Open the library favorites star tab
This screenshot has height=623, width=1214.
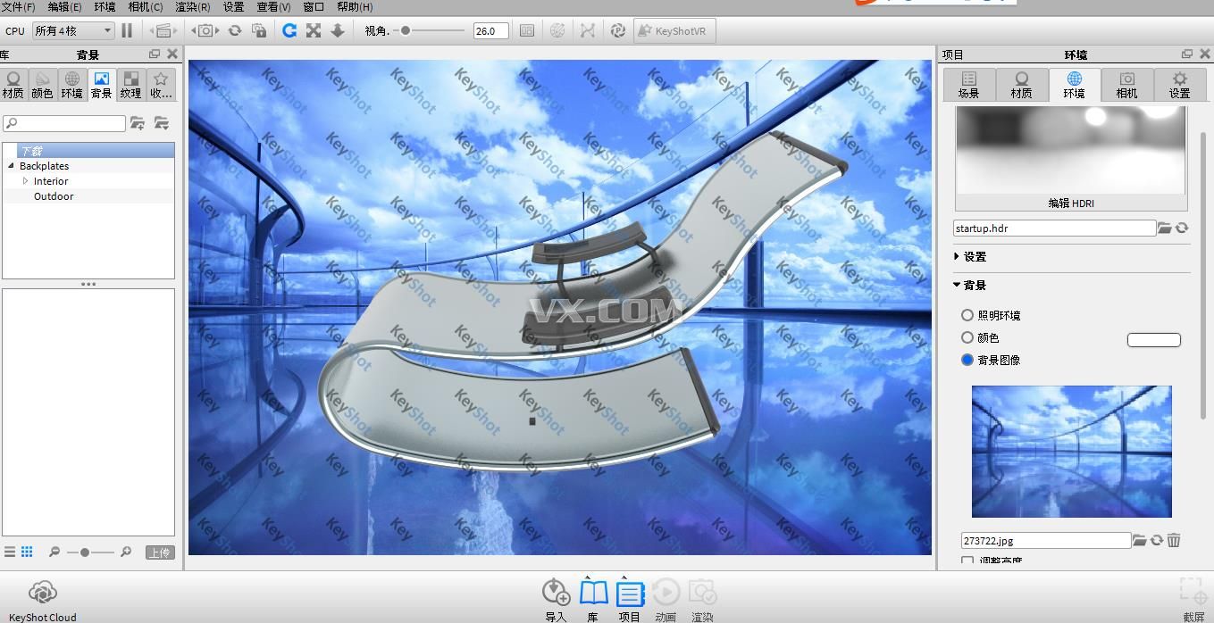coord(161,85)
